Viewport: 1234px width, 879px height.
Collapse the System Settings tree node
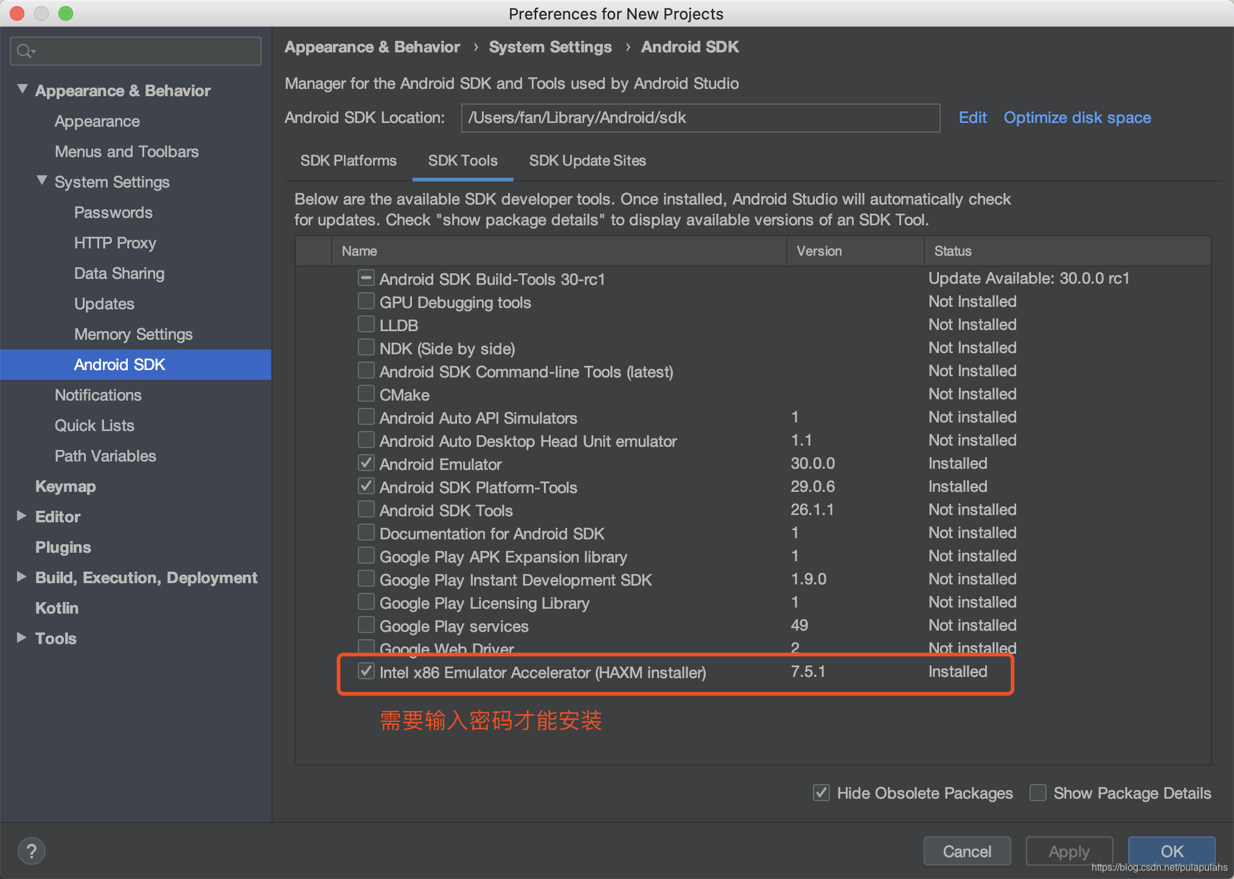[42, 181]
